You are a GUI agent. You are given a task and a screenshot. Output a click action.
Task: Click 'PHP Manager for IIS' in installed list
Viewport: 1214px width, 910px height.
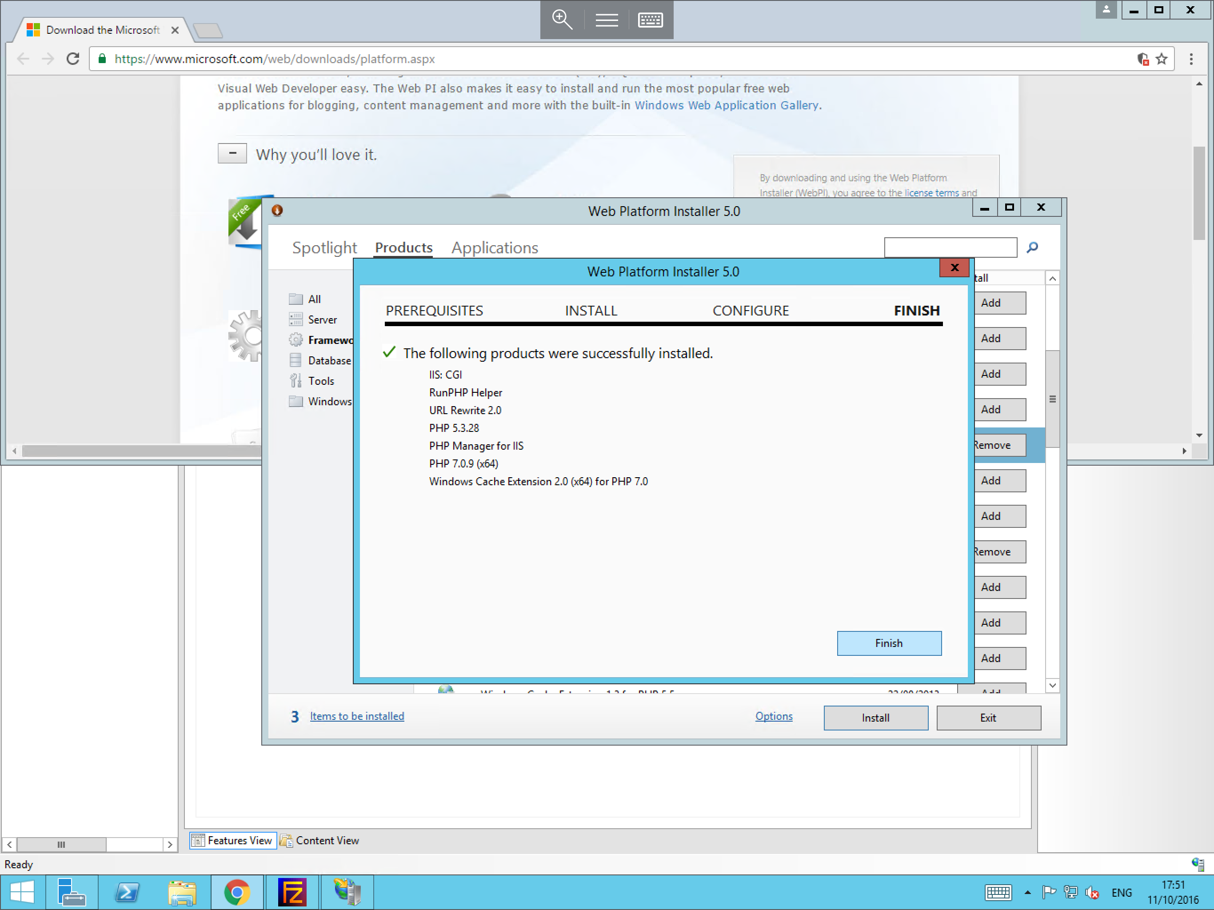point(476,446)
